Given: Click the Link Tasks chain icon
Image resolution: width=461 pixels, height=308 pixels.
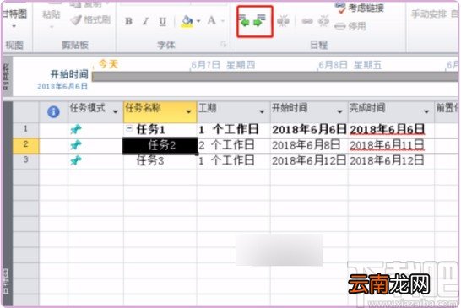Looking at the screenshot, I should [x=307, y=21].
